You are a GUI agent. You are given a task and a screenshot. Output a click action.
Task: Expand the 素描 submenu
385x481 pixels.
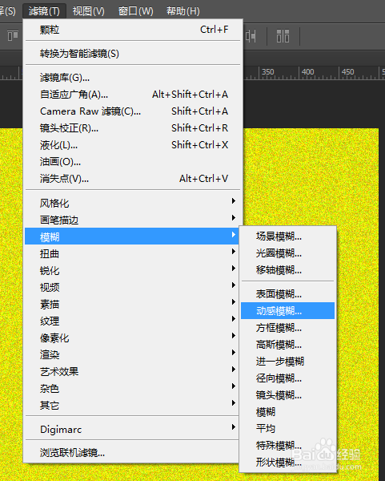click(x=132, y=304)
